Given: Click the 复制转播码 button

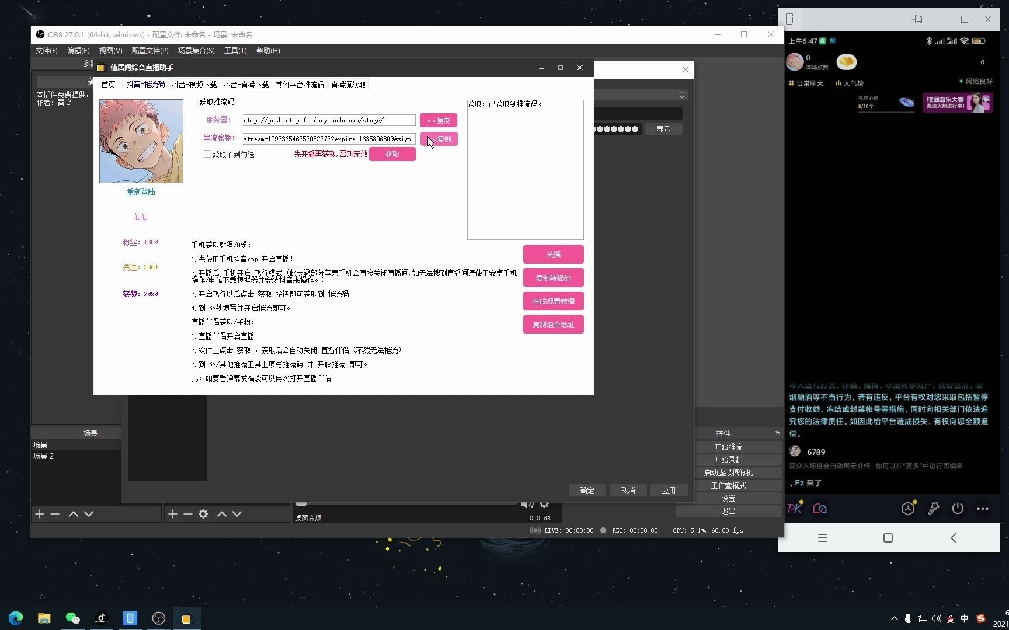Looking at the screenshot, I should (x=554, y=278).
